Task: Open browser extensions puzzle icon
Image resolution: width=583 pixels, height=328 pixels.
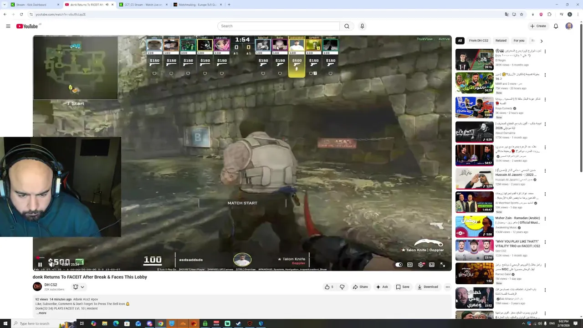Action: (550, 14)
